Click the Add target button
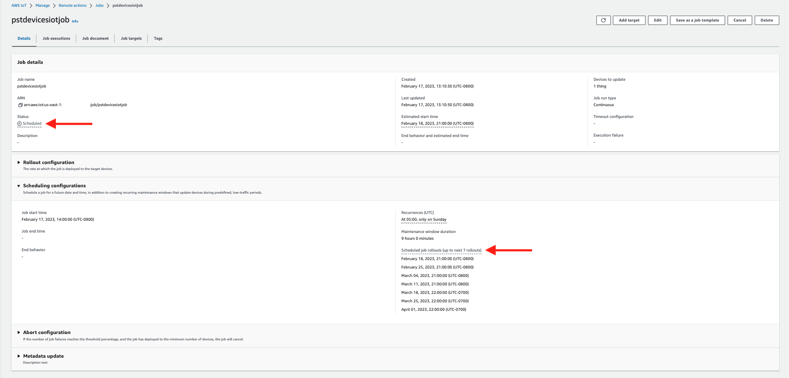This screenshot has width=789, height=378. [x=629, y=20]
